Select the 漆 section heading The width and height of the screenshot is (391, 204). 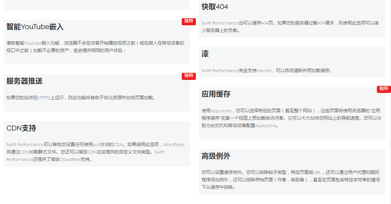pyautogui.click(x=205, y=54)
